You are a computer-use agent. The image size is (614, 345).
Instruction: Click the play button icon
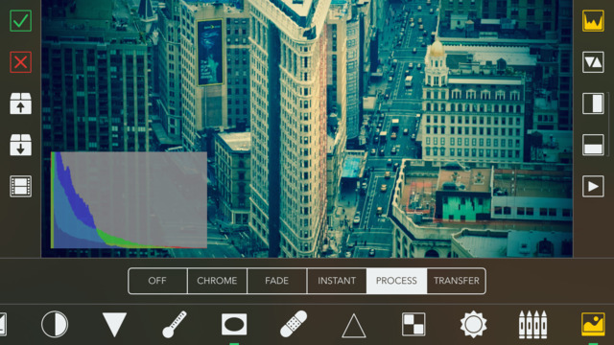[x=593, y=186]
